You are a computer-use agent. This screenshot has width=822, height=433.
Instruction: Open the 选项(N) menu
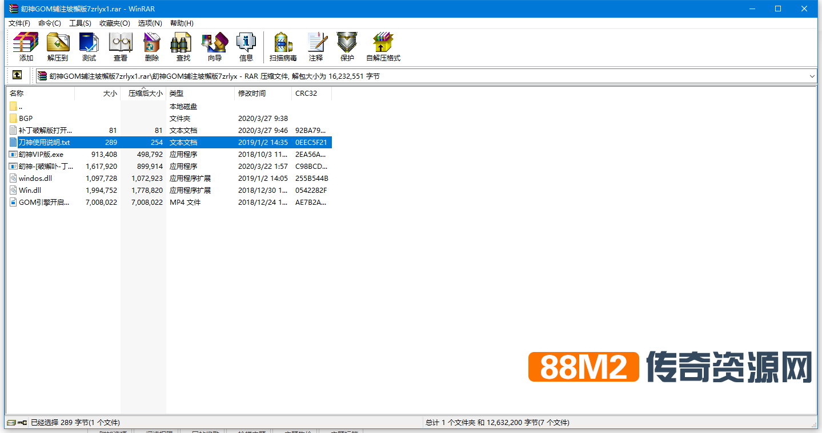[x=150, y=23]
